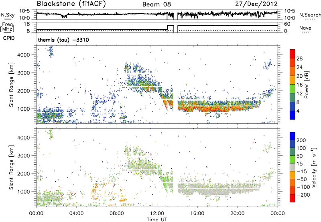Click the dotted line sample under "Nave"
The image size is (321, 222).
pyautogui.click(x=305, y=32)
